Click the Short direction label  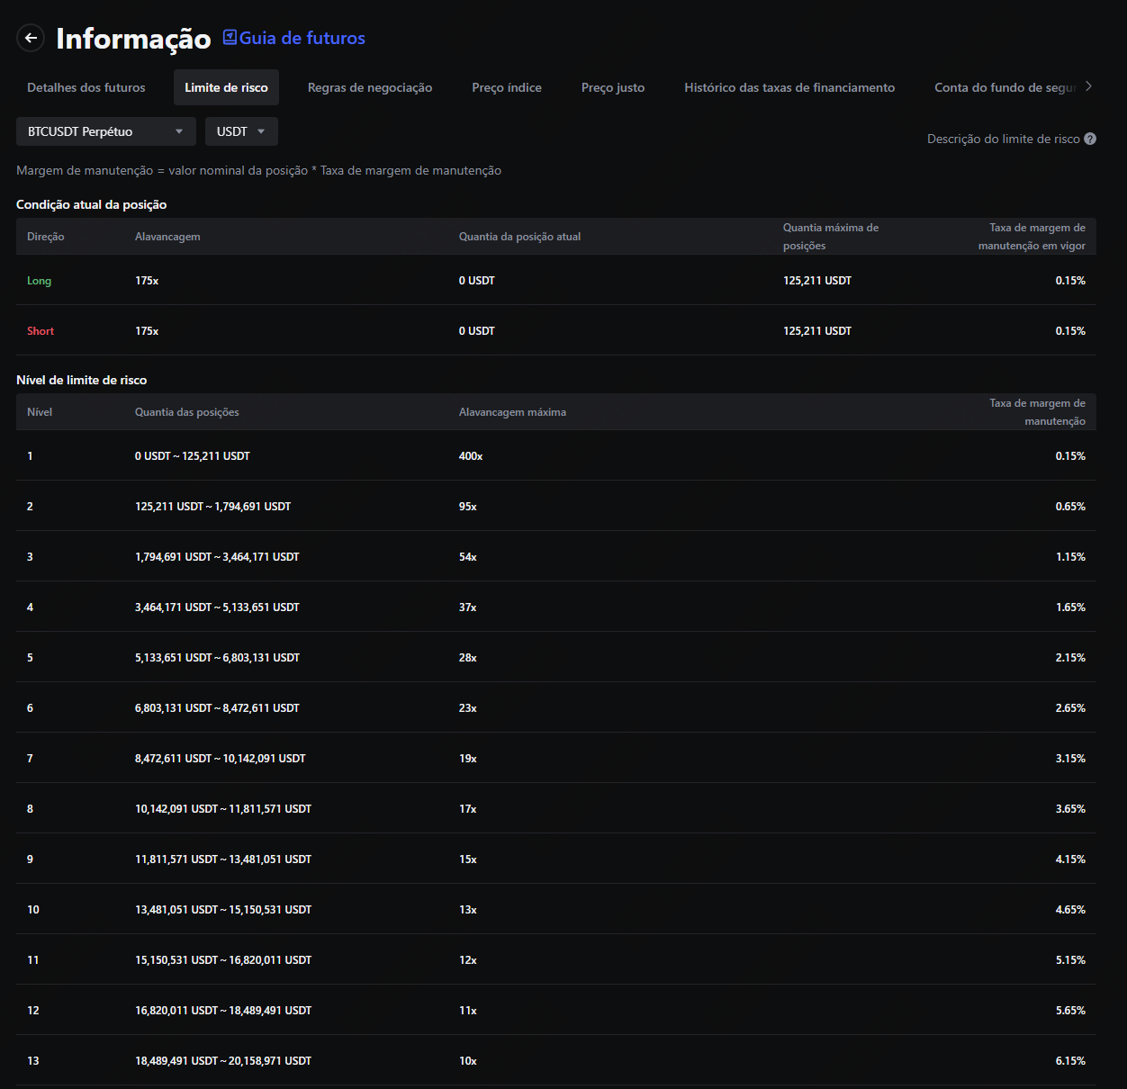(x=41, y=331)
